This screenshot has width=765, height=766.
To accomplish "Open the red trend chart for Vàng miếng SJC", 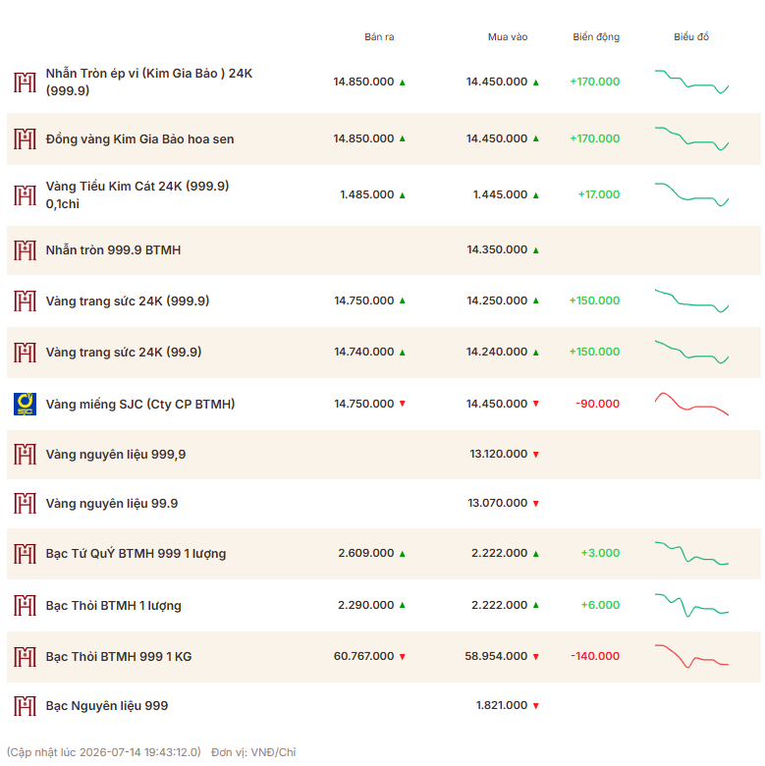I will [x=691, y=404].
